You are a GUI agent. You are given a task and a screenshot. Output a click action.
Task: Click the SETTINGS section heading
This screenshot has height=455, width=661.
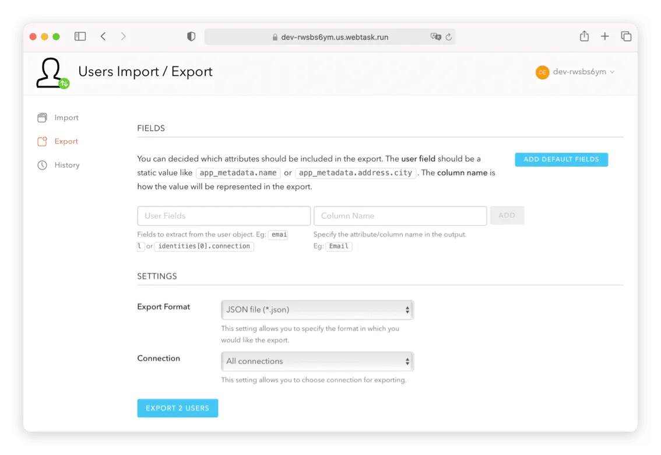pyautogui.click(x=157, y=276)
